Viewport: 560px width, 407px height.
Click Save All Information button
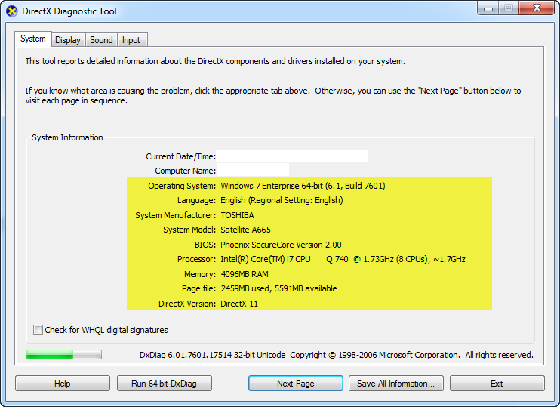click(x=396, y=384)
